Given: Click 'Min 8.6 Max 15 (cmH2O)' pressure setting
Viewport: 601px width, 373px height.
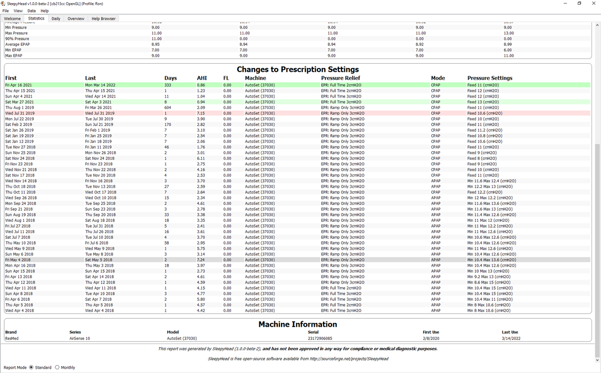Looking at the screenshot, I should [x=489, y=282].
